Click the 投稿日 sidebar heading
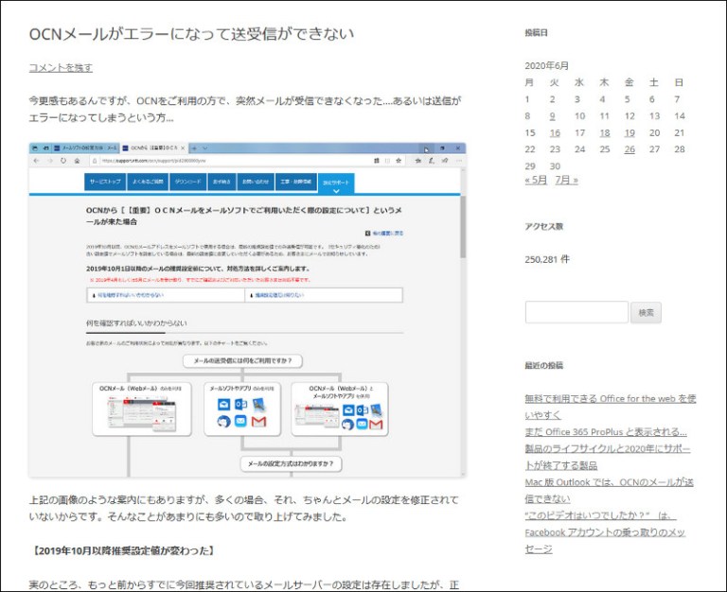Viewport: 727px width, 592px height. (x=537, y=33)
